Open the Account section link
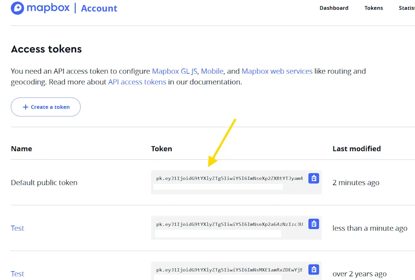This screenshot has height=280, width=415. [x=99, y=8]
